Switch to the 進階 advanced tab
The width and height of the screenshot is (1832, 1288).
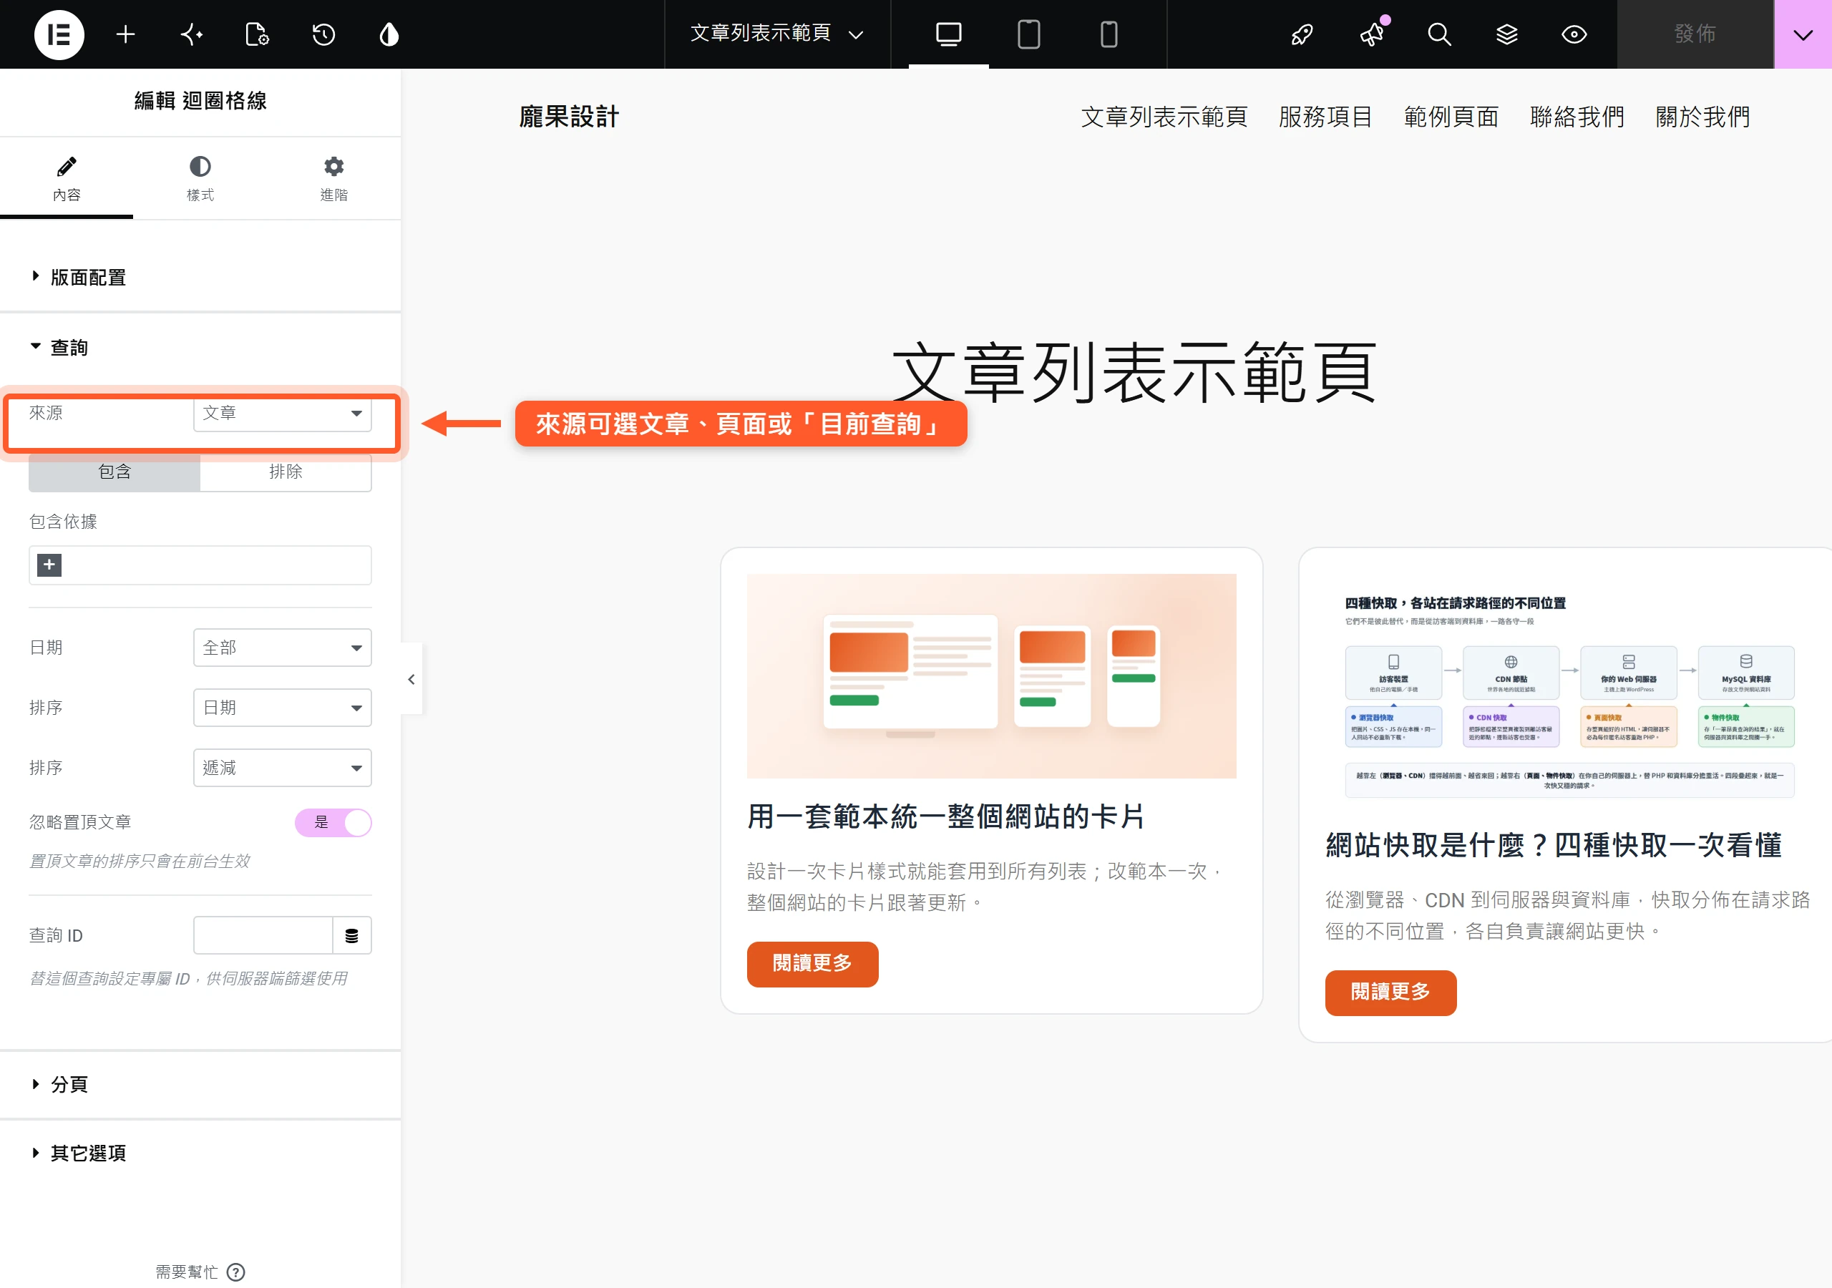click(x=333, y=179)
